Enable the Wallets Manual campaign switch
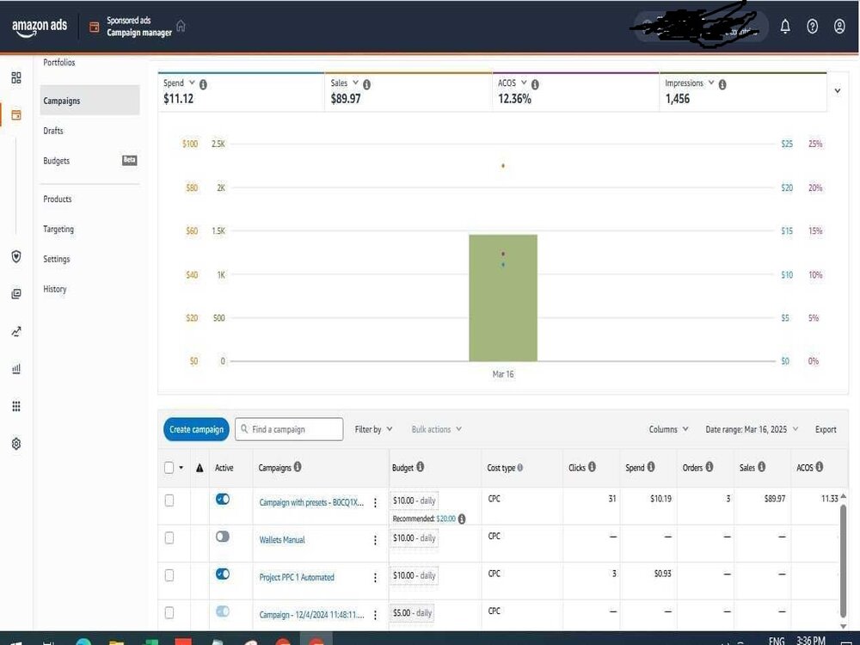860x645 pixels. point(223,537)
